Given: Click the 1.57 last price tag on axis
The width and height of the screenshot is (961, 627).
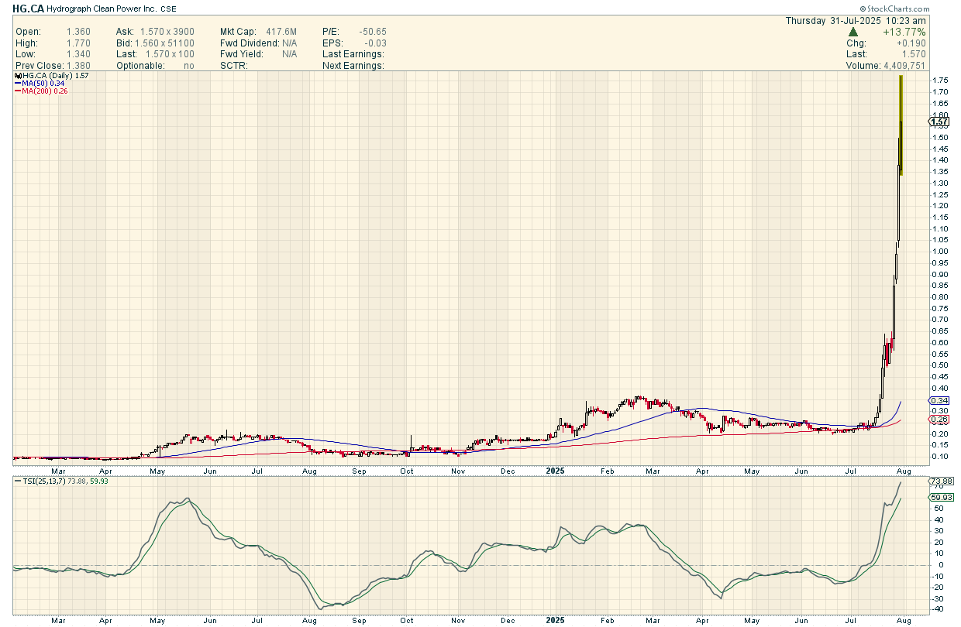Looking at the screenshot, I should tap(939, 122).
